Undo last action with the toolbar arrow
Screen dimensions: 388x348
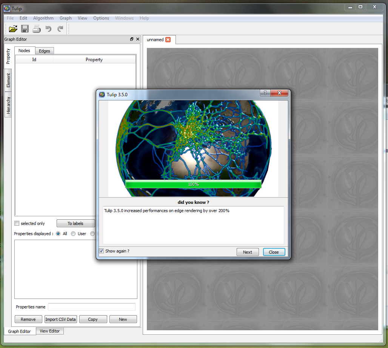(x=48, y=29)
